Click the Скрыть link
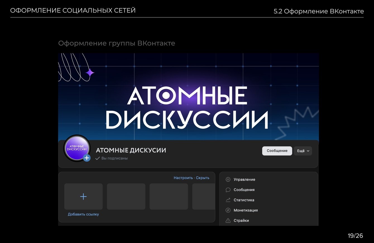The height and width of the screenshot is (243, 374). (x=203, y=178)
